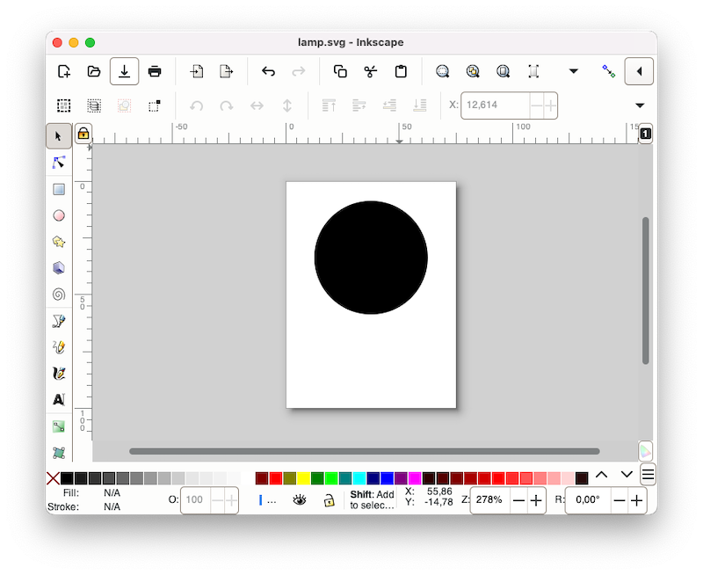703x575 pixels.
Task: Zoom to fit page
Action: pyautogui.click(x=503, y=71)
